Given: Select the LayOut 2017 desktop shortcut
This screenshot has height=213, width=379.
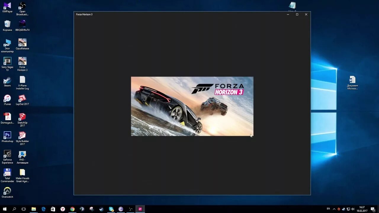Looking at the screenshot, I should point(22,100).
